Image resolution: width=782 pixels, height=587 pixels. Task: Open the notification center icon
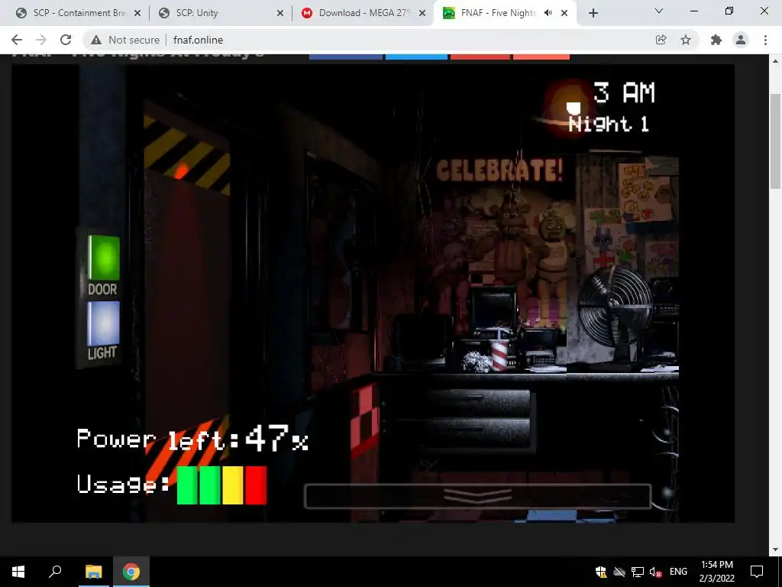757,572
